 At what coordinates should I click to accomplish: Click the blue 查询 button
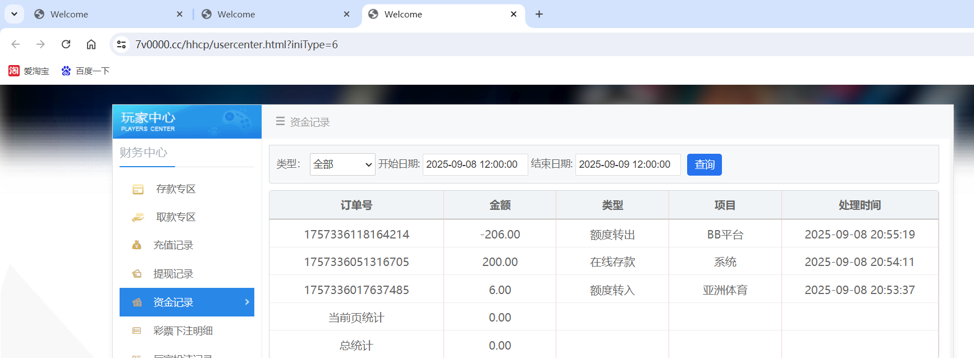704,164
